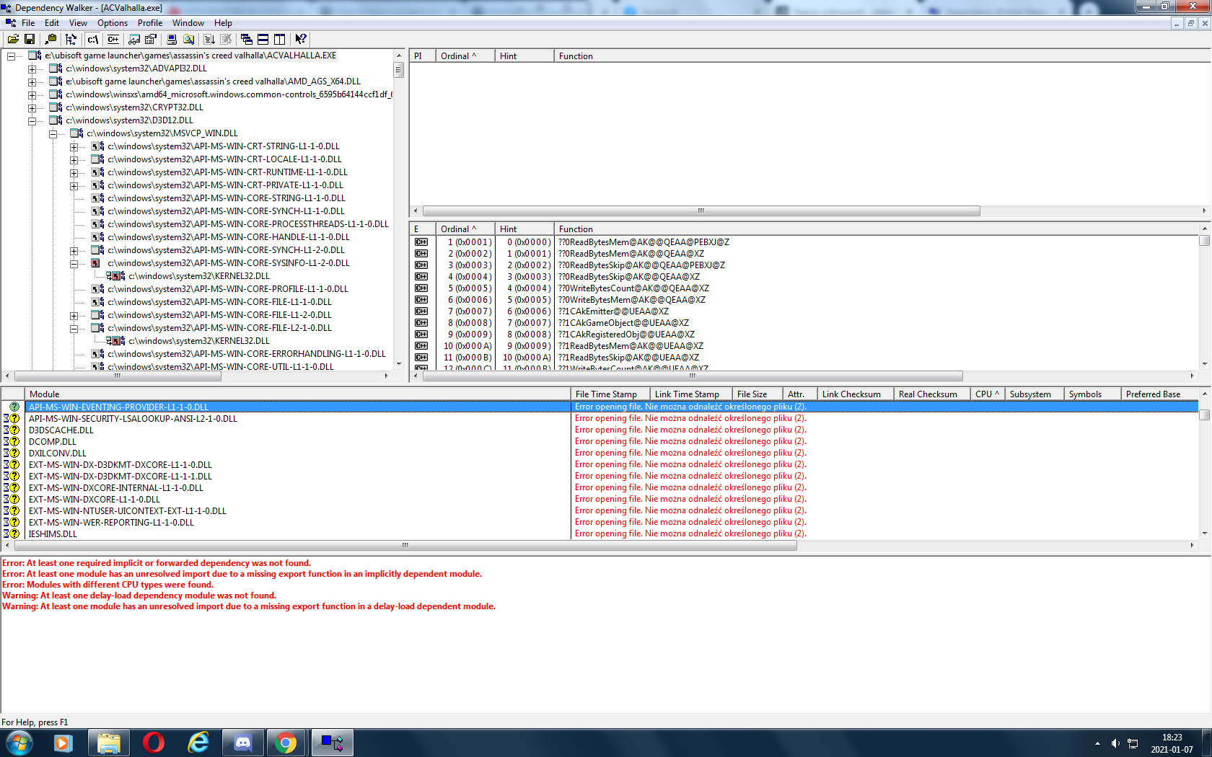Screen dimensions: 1212x757
Task: Open the View menu
Action: (x=78, y=23)
